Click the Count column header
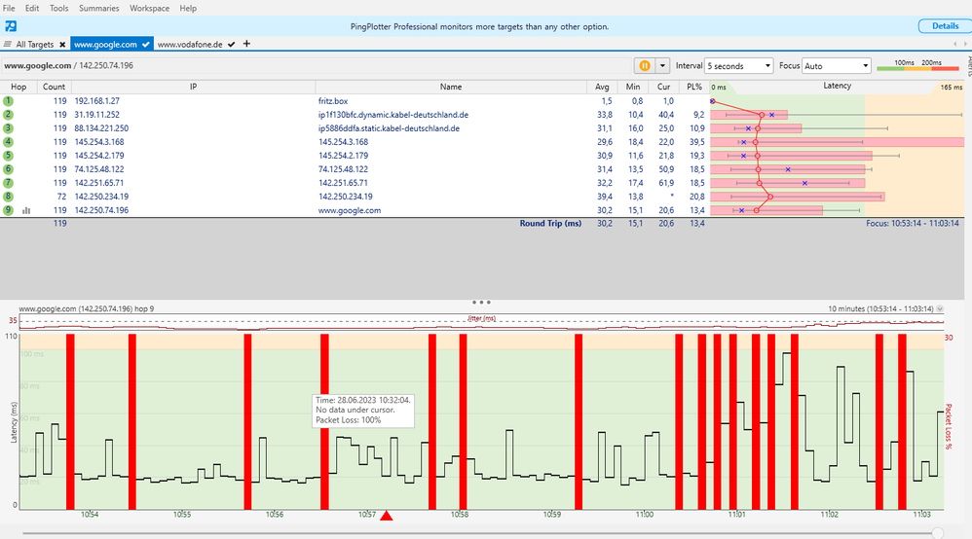Viewport: 972px width, 539px height. pyautogui.click(x=54, y=87)
